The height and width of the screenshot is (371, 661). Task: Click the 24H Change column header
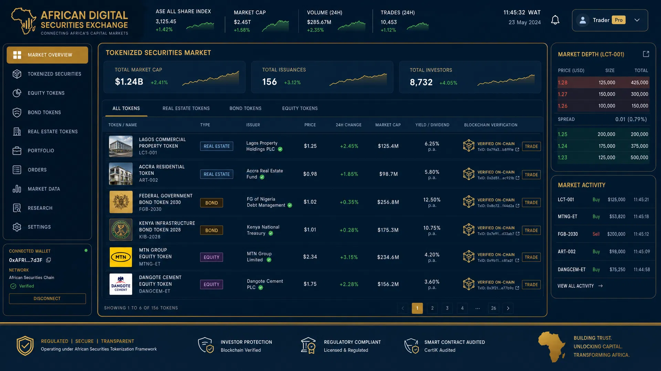tap(348, 125)
